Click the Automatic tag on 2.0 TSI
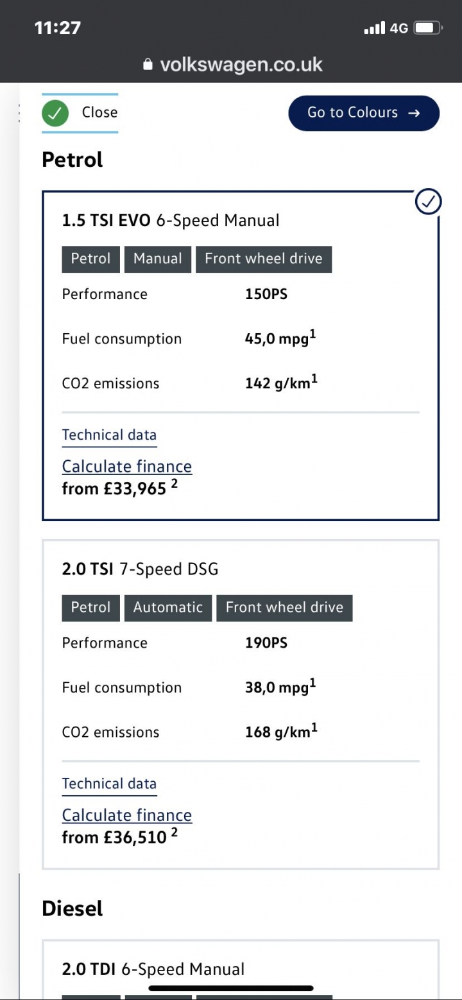462x1000 pixels. 168,608
